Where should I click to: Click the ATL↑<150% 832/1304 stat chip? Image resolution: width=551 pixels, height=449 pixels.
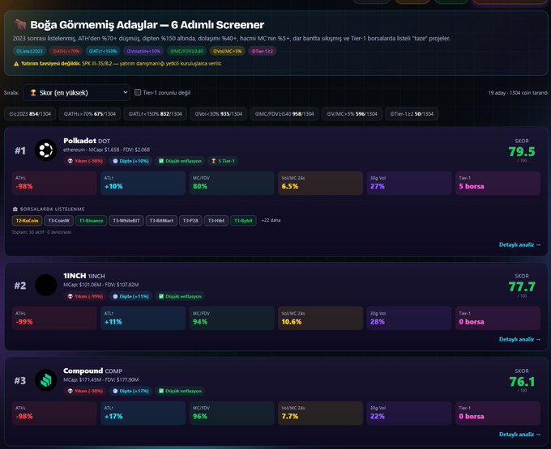[155, 114]
